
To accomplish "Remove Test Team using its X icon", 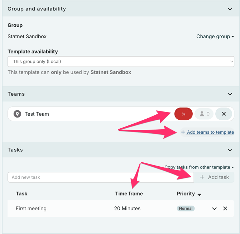I will point(224,114).
